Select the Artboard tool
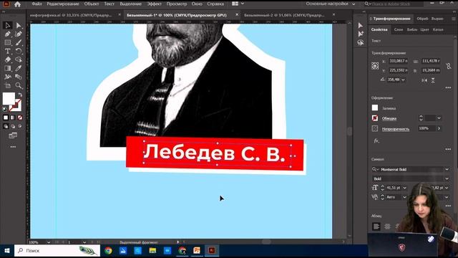The width and height of the screenshot is (458, 258). click(8, 86)
